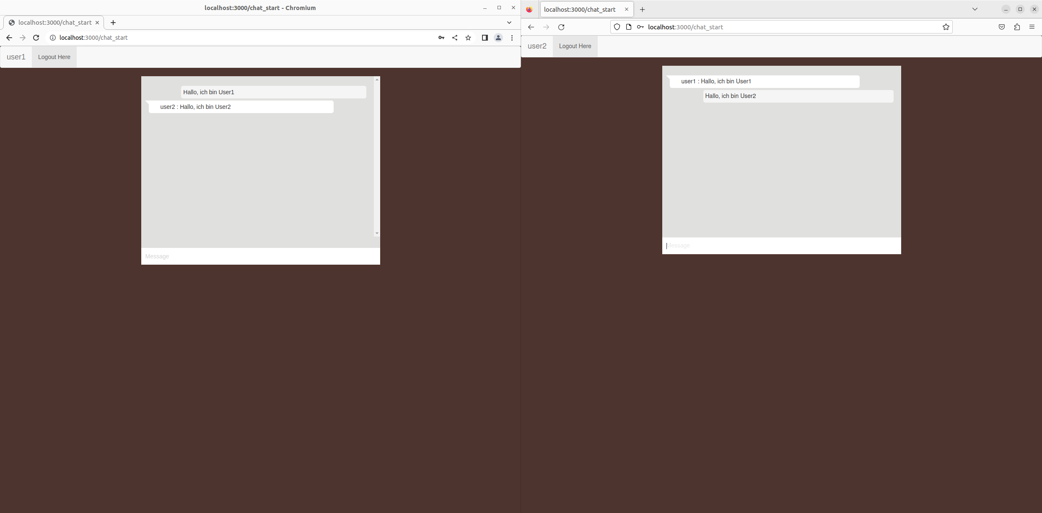Screen dimensions: 1042x513
Task: Bookmark page with Chromium star icon
Action: [x=468, y=38]
